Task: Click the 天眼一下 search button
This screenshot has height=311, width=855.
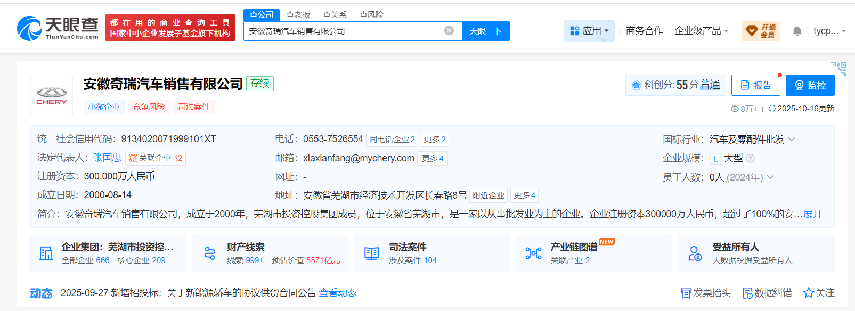Action: (486, 31)
